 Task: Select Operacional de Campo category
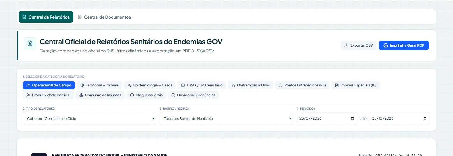point(49,85)
